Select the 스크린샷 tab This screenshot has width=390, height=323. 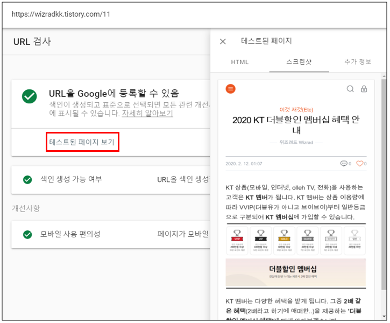click(x=299, y=62)
